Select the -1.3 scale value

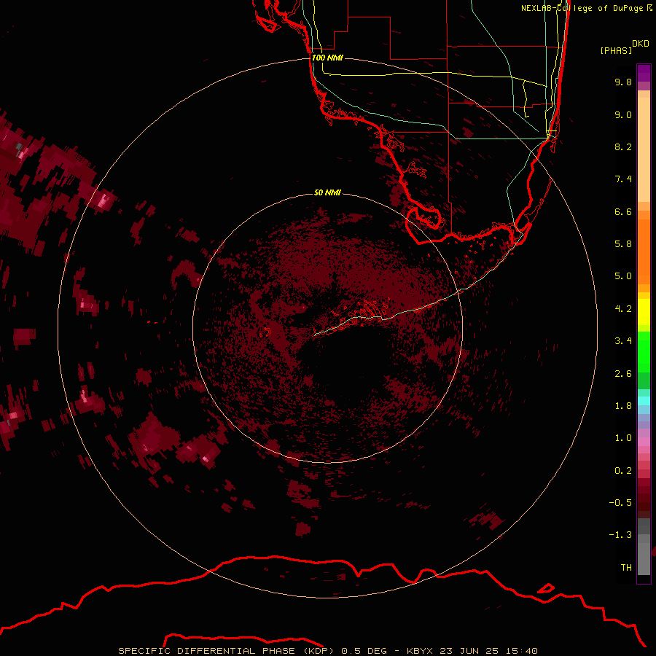[620, 535]
